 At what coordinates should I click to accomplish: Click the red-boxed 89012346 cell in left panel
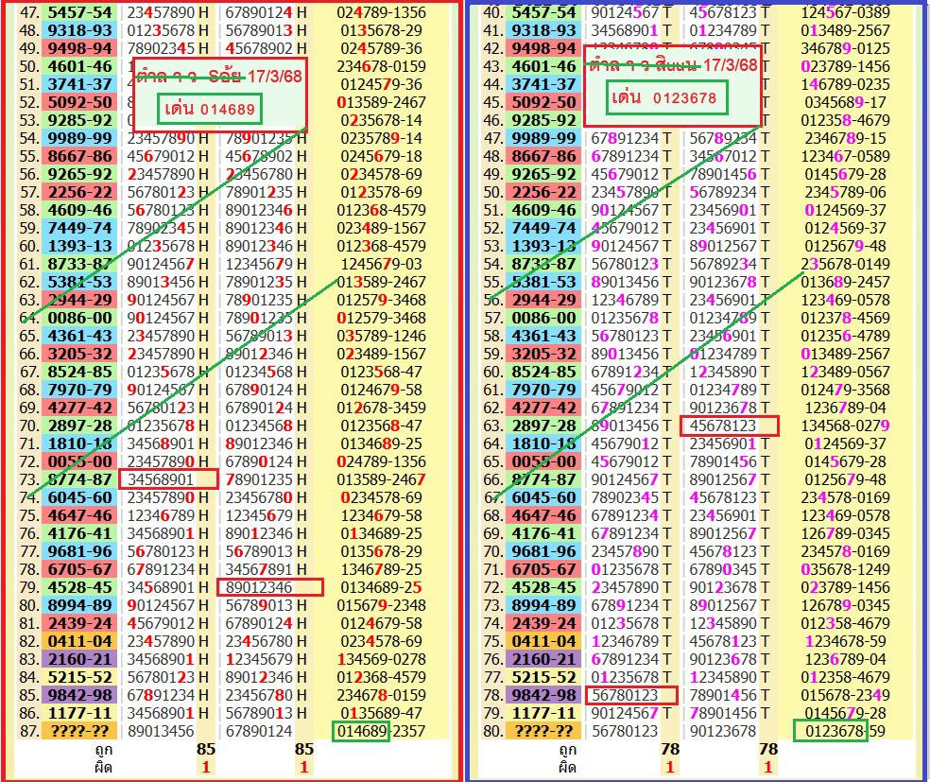[269, 587]
